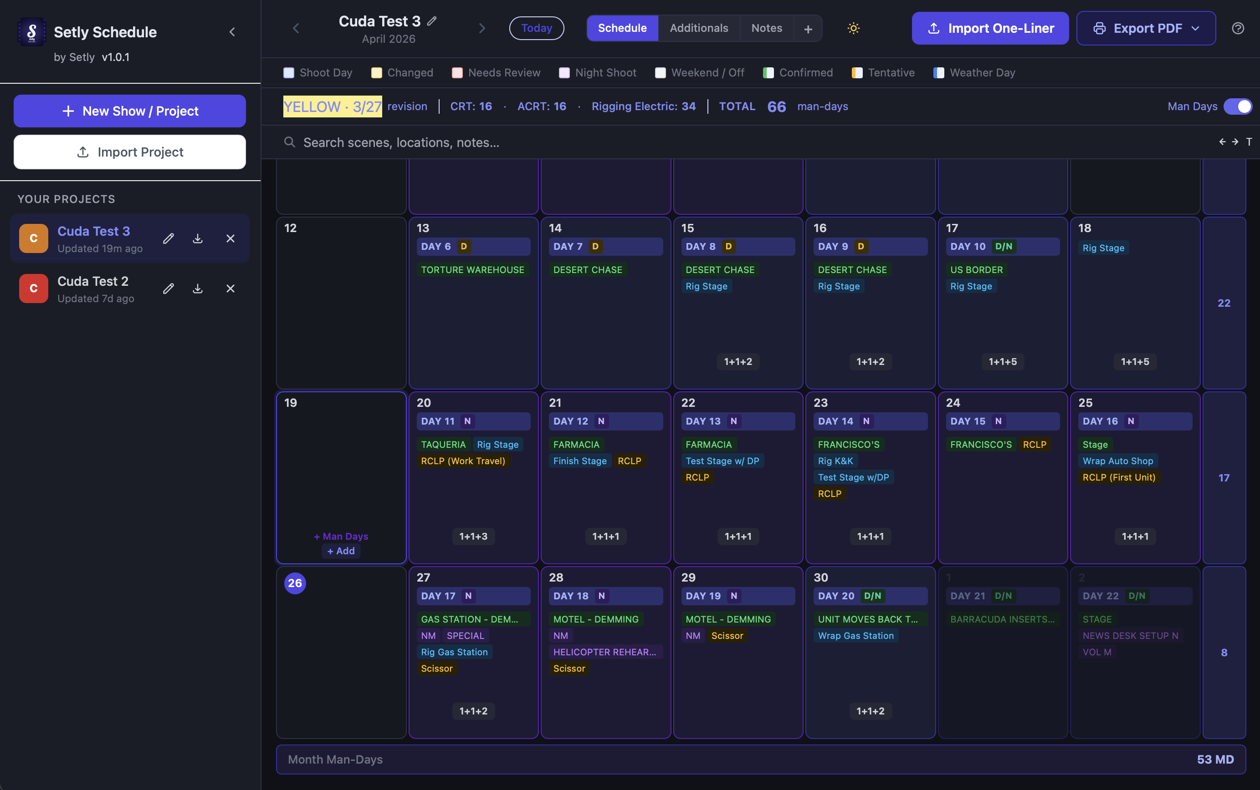Click the Changed legend swatch
Viewport: 1260px width, 790px height.
377,73
